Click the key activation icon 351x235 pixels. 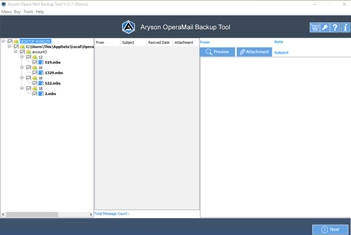pos(325,27)
